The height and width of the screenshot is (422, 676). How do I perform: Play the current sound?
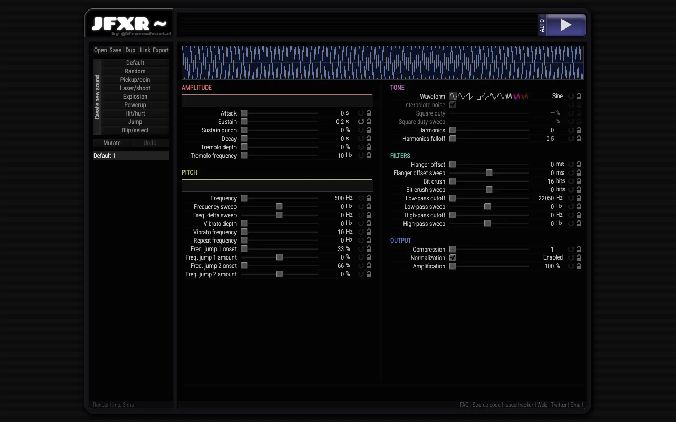[x=566, y=25]
